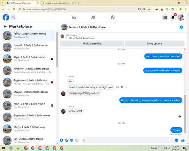Go back in browser history
This screenshot has width=189, height=151.
[3, 9]
